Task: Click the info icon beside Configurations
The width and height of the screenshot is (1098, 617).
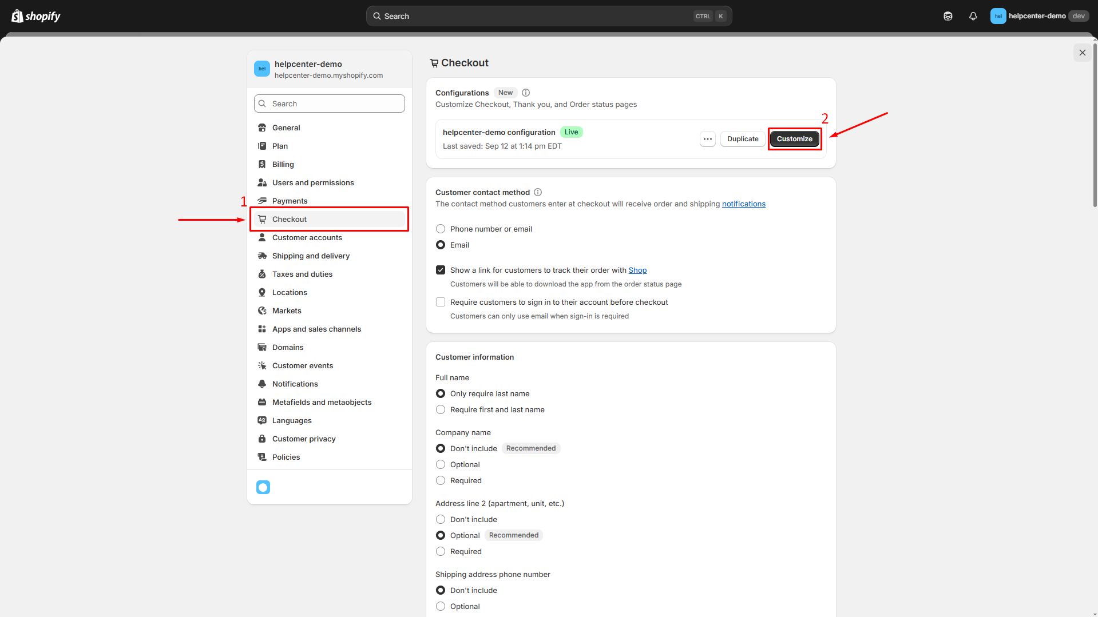Action: coord(526,93)
